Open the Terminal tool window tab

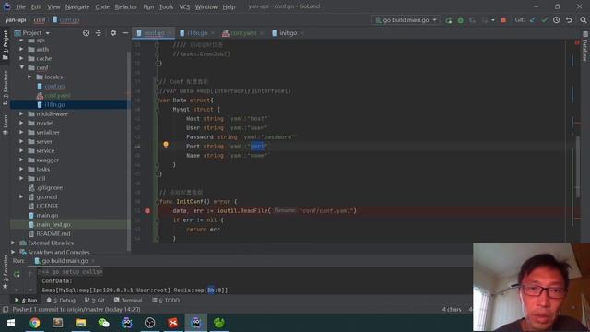point(128,301)
